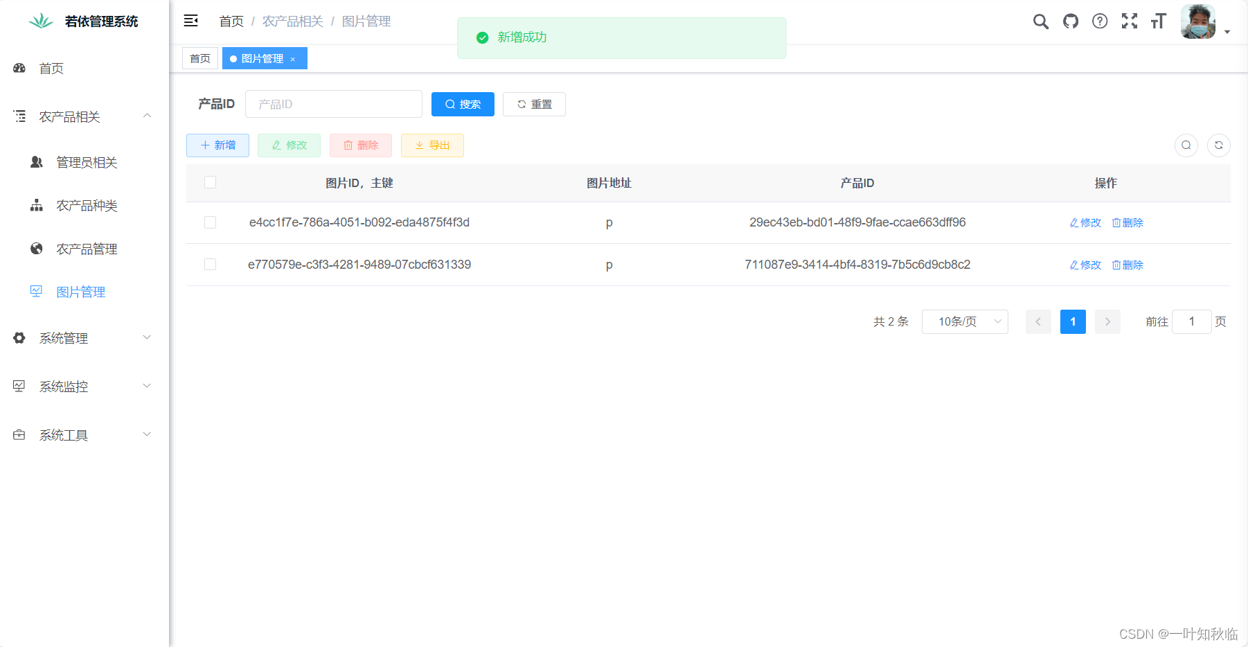Click the search magnifier in the top bar
This screenshot has height=647, width=1248.
click(x=1040, y=21)
